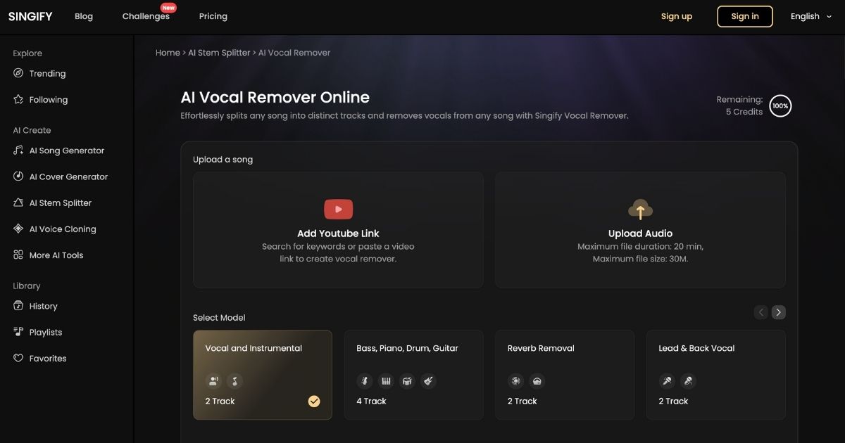Click the Favorites heart icon
The image size is (845, 443).
18,358
